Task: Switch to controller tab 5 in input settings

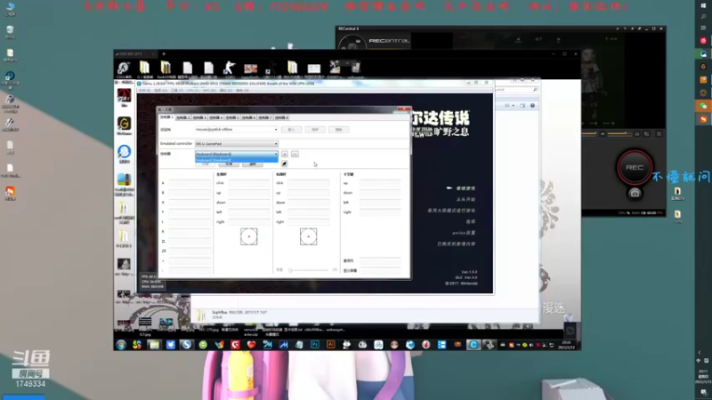Action: point(231,117)
